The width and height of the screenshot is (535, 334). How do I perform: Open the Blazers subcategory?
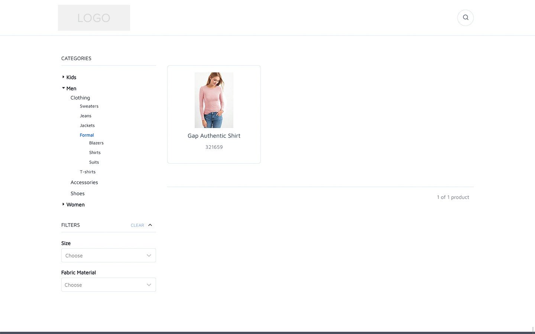[96, 143]
